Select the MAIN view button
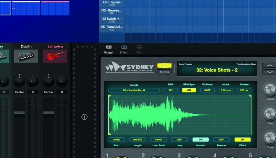Screen dimensions: 276x158 [x=165, y=66]
